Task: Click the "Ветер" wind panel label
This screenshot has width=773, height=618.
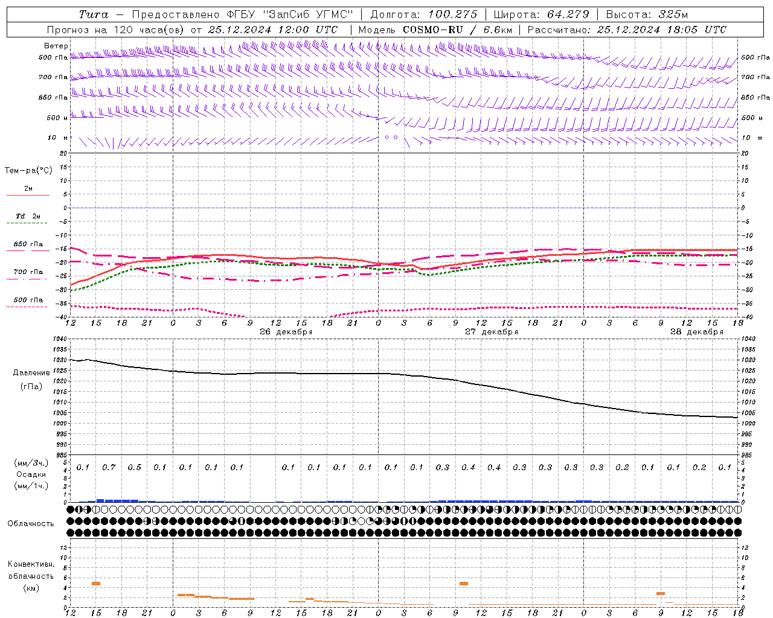Action: click(56, 46)
